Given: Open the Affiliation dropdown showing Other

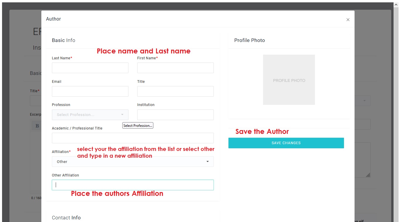Looking at the screenshot, I should tap(133, 162).
